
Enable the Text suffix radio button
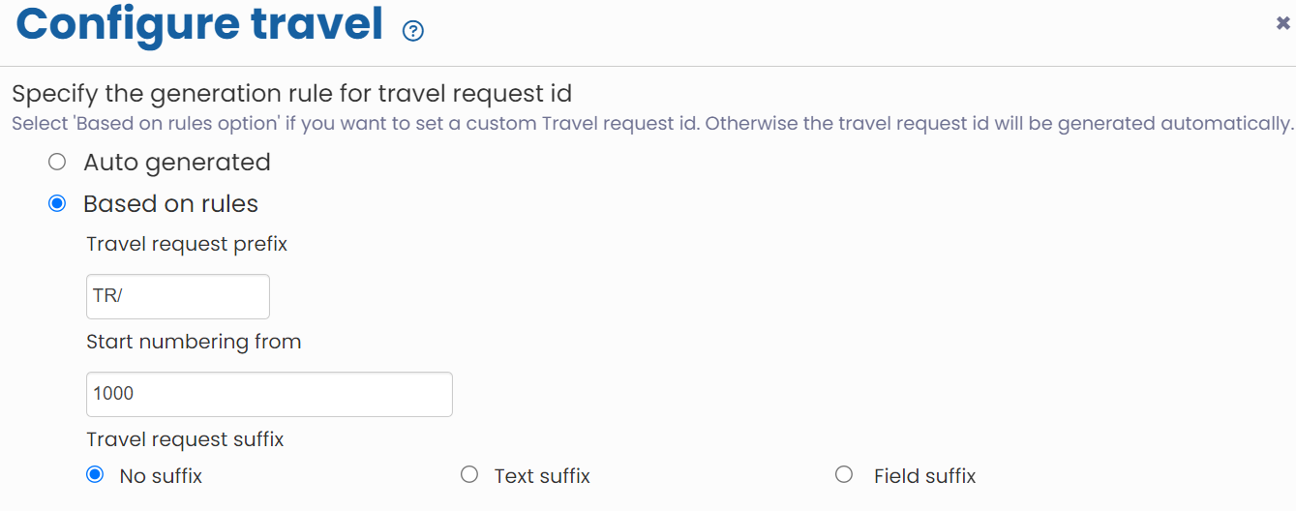click(x=469, y=474)
